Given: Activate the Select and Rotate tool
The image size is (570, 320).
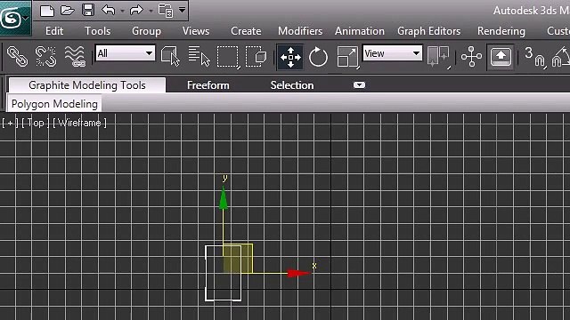Looking at the screenshot, I should pos(318,57).
